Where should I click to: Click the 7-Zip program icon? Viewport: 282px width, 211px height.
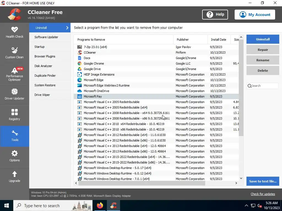80,47
